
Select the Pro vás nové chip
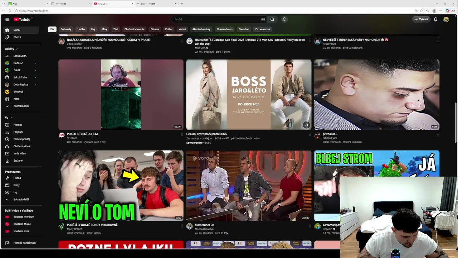click(x=263, y=29)
